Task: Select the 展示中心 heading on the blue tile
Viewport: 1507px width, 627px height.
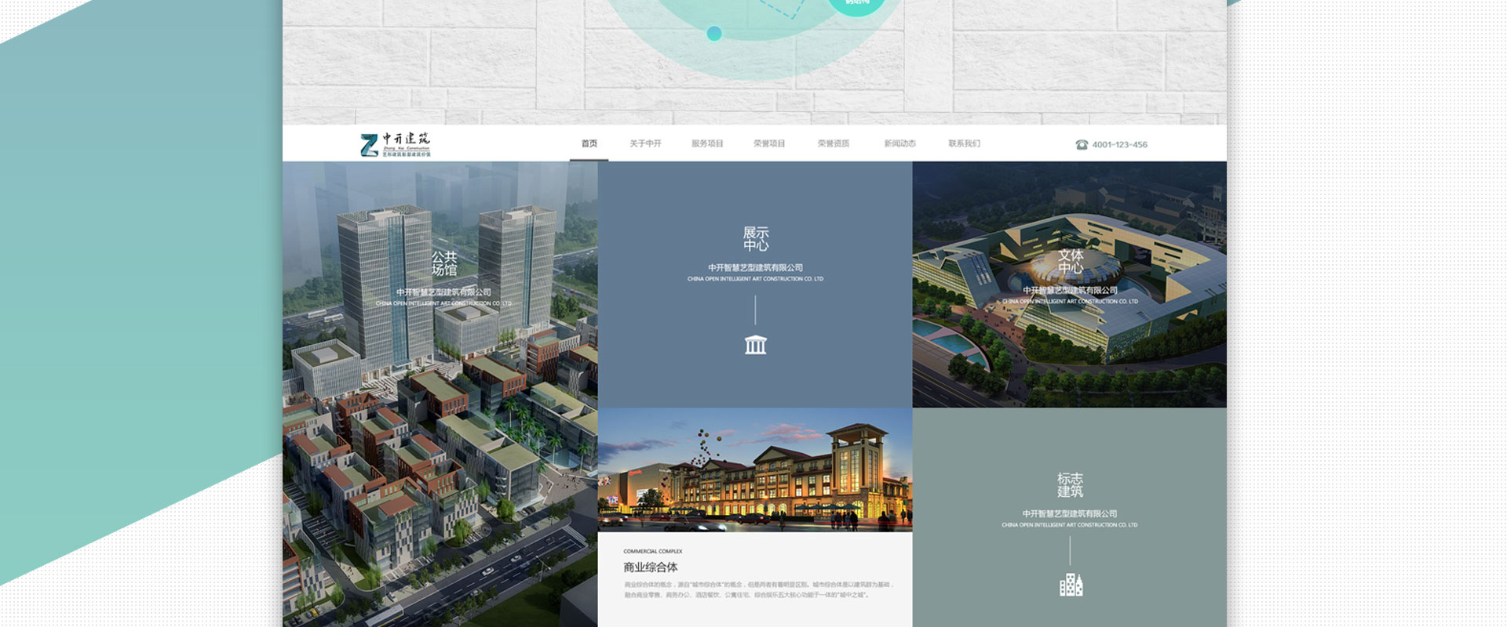Action: pos(755,239)
